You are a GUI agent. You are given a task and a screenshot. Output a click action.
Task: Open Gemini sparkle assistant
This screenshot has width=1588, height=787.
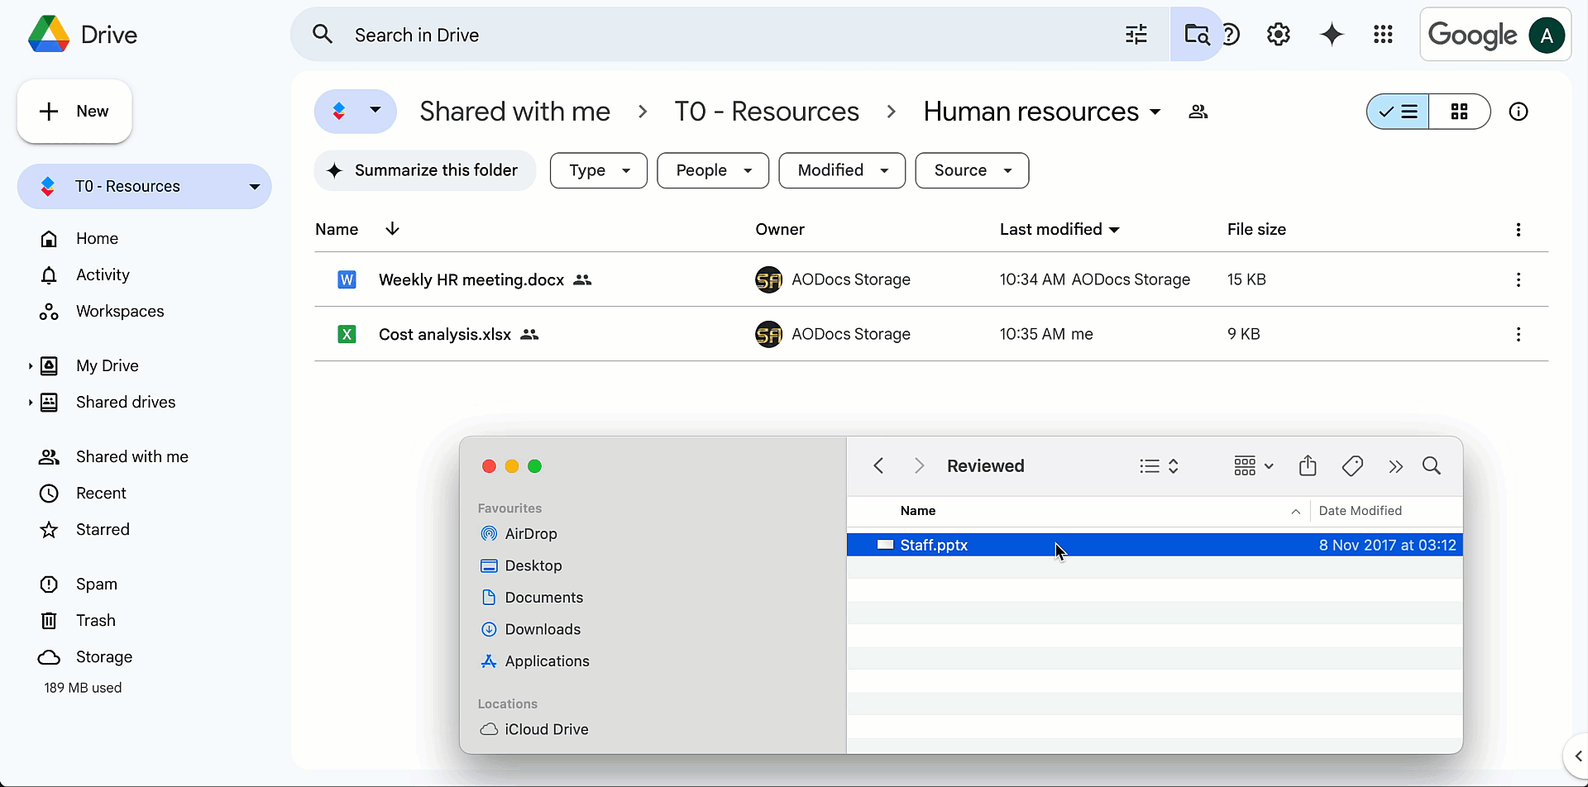point(1332,35)
